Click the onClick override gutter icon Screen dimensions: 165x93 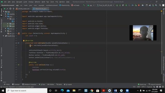(x=19, y=65)
